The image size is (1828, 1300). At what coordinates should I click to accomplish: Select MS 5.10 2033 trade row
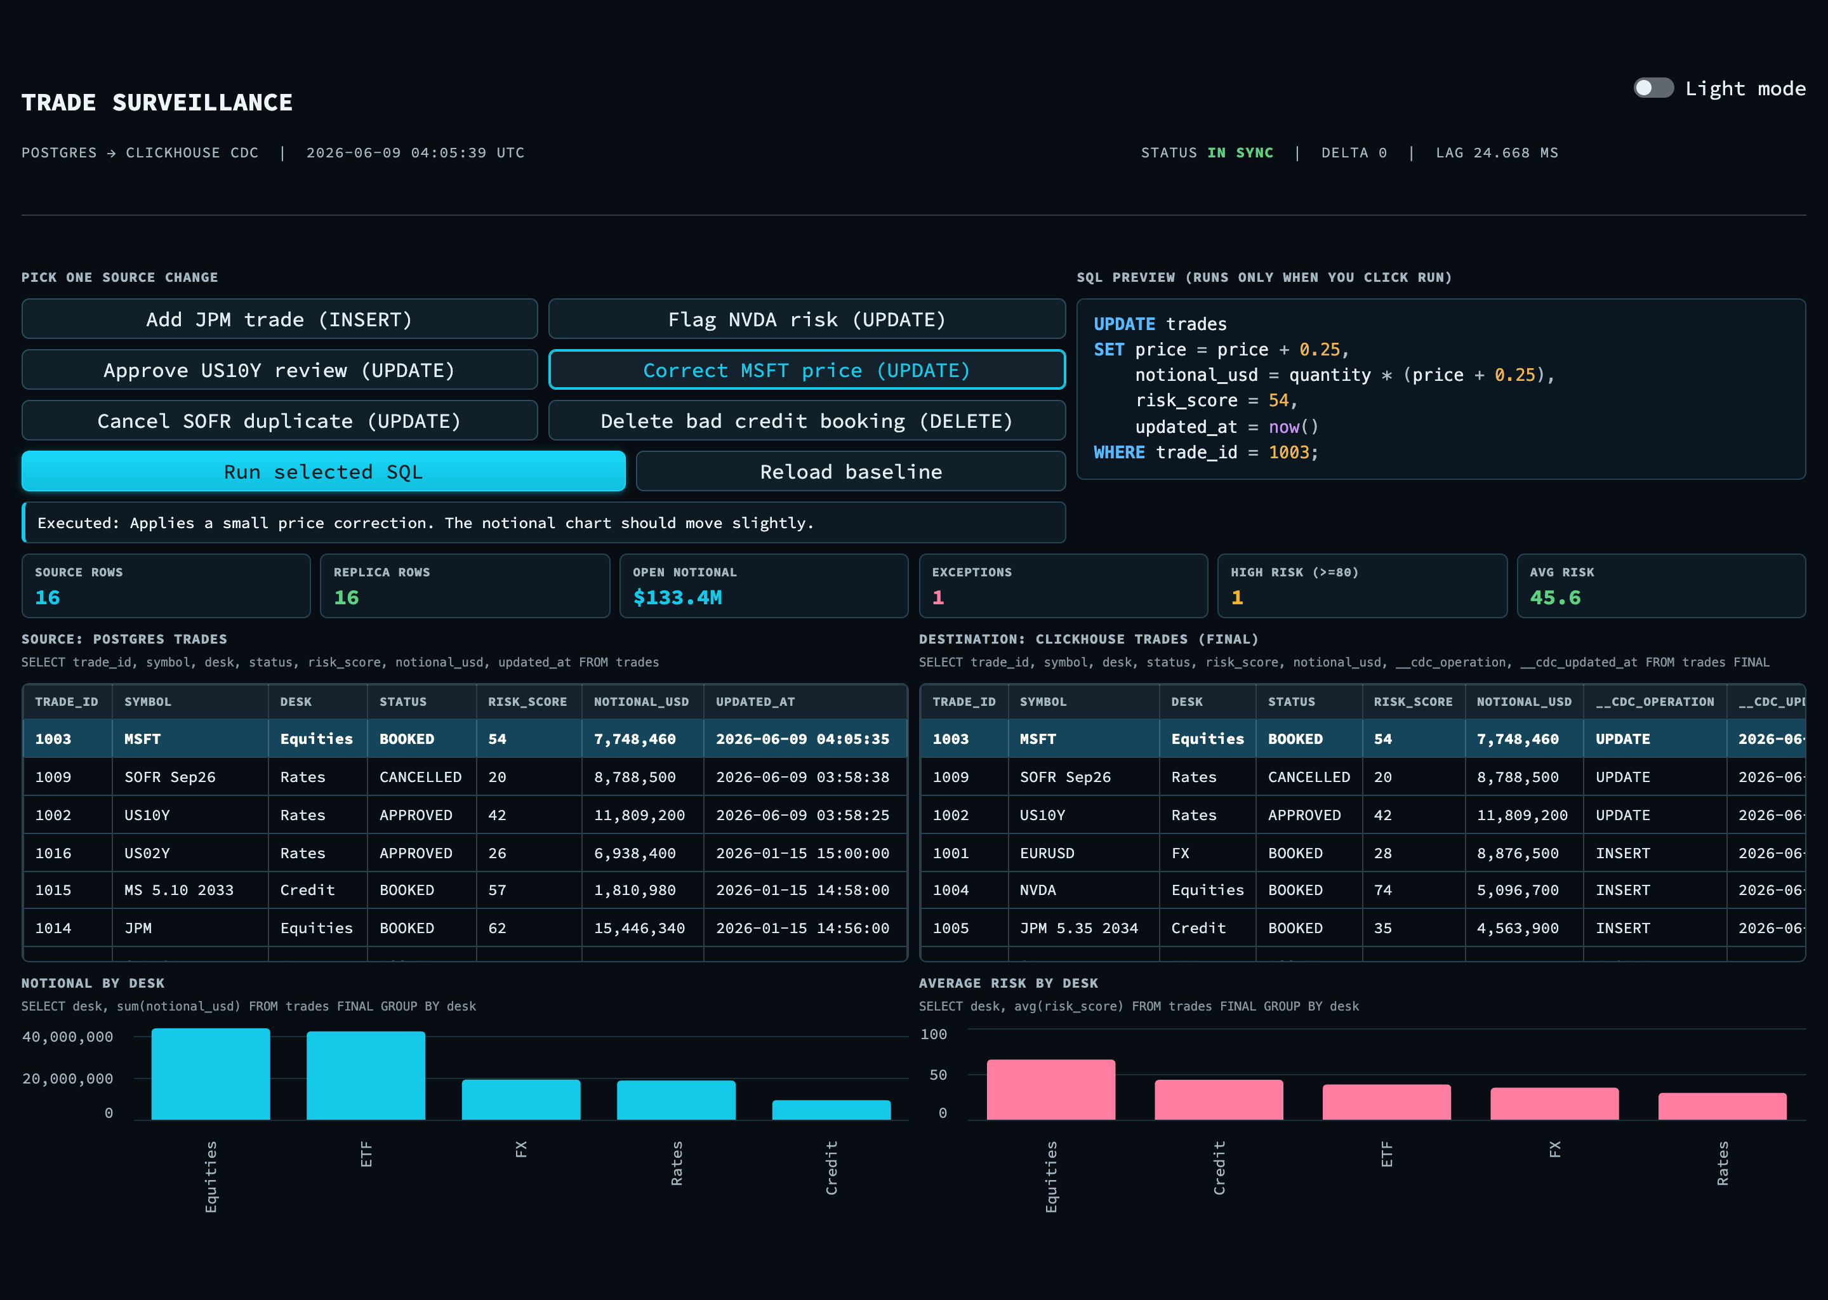tap(465, 890)
